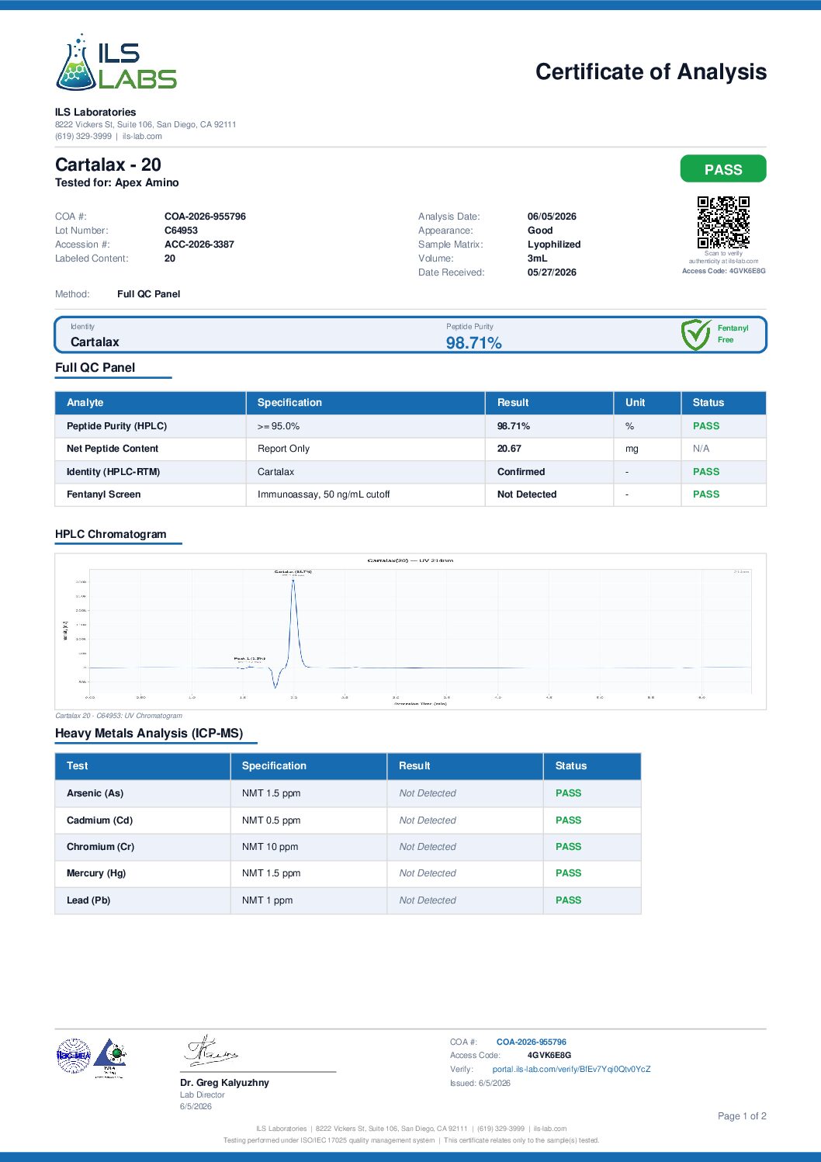Click the "Lead (Pb)" row label
821x1162 pixels.
(x=88, y=900)
